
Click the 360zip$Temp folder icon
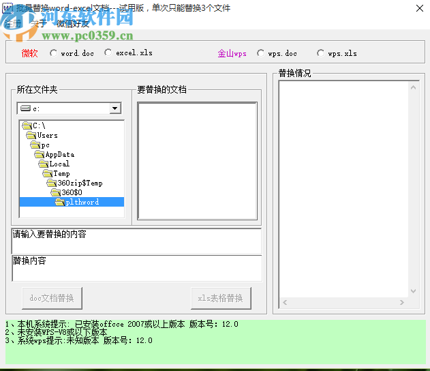(52, 183)
